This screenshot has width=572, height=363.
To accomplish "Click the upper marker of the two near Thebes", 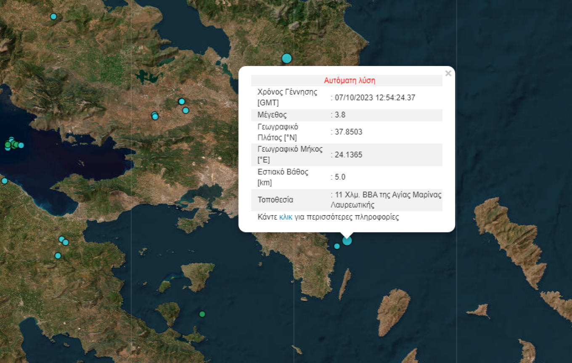I will (x=182, y=101).
